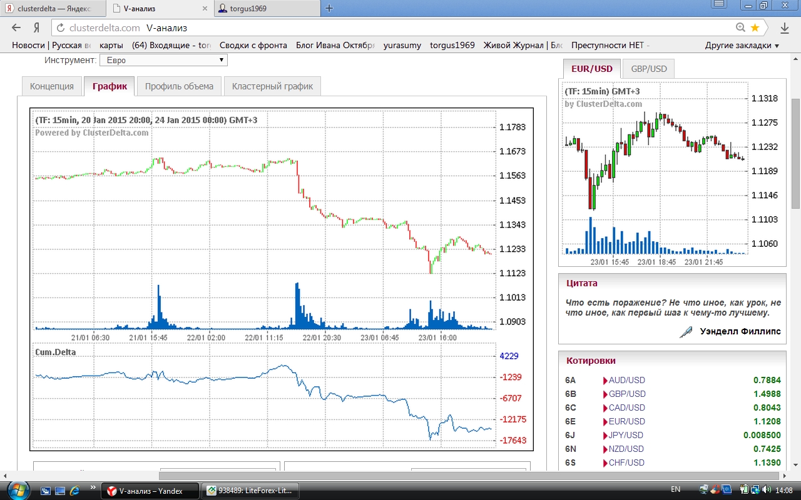Click the zoom magnifier icon in address bar
801x500 pixels.
click(741, 27)
